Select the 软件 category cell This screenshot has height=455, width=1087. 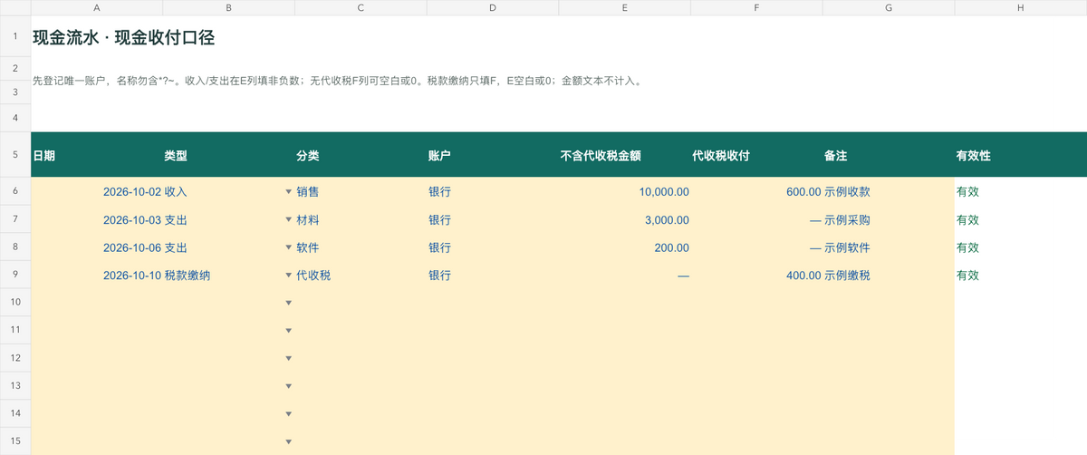point(361,247)
